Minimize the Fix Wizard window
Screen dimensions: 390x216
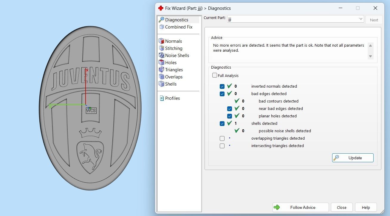(x=341, y=8)
